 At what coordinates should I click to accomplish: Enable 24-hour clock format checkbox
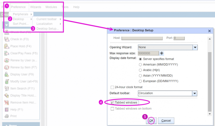coord(112,87)
